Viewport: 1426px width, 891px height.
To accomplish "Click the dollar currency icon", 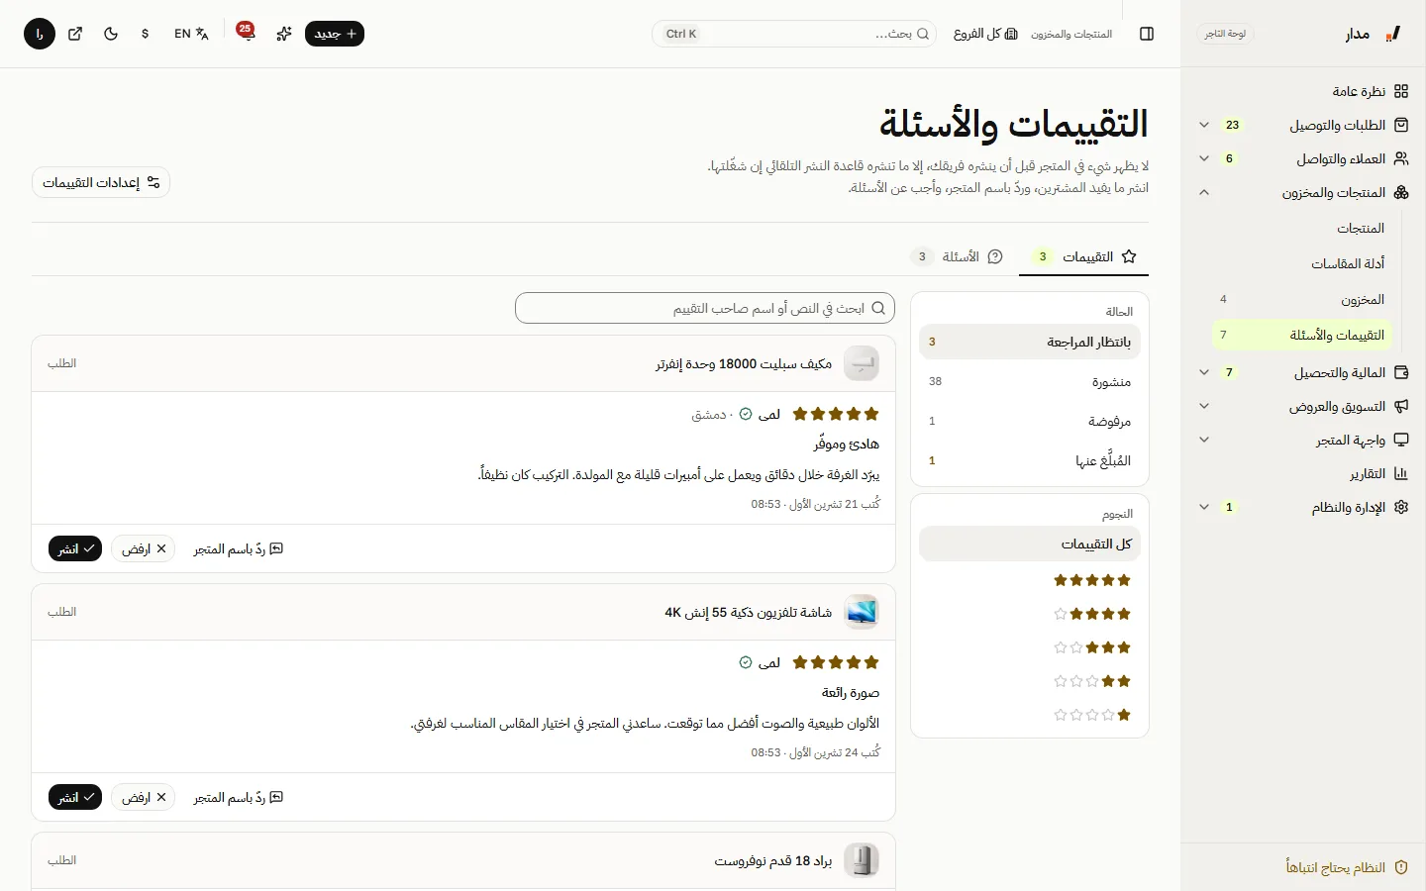I will coord(146,34).
